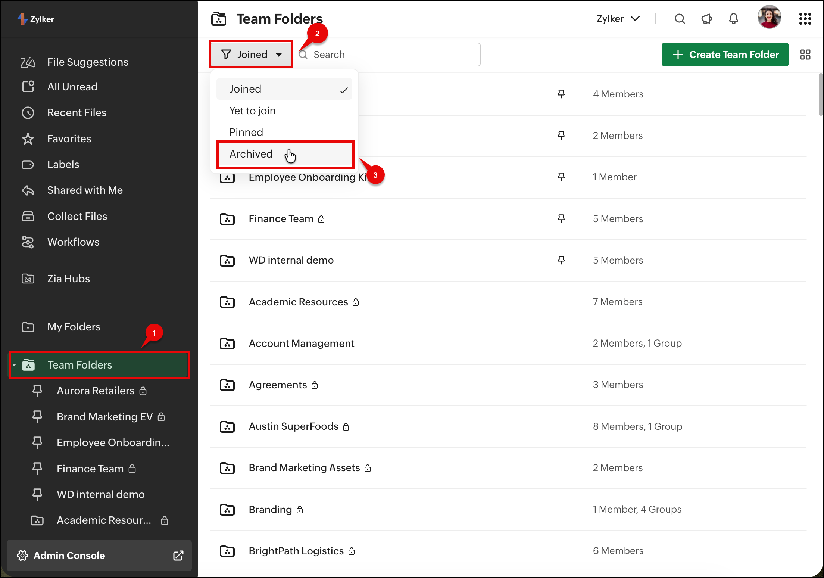
Task: Click Create Team Folder button
Action: click(x=725, y=55)
